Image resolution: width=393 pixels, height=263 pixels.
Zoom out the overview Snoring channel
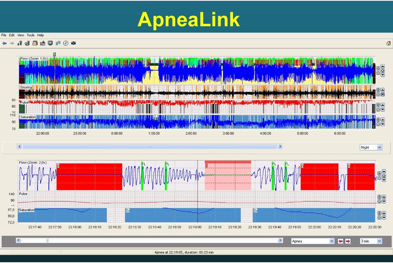(378, 94)
